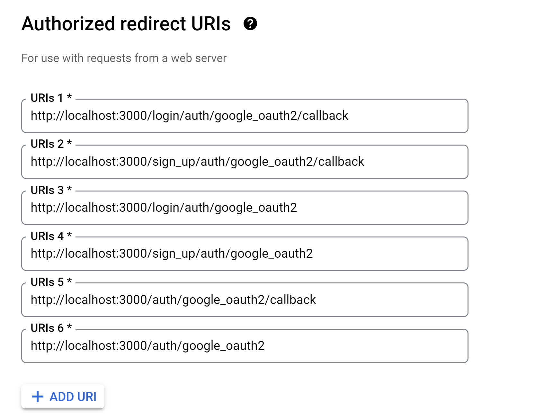
Task: Click the plus icon beside ADD URI
Action: click(38, 397)
